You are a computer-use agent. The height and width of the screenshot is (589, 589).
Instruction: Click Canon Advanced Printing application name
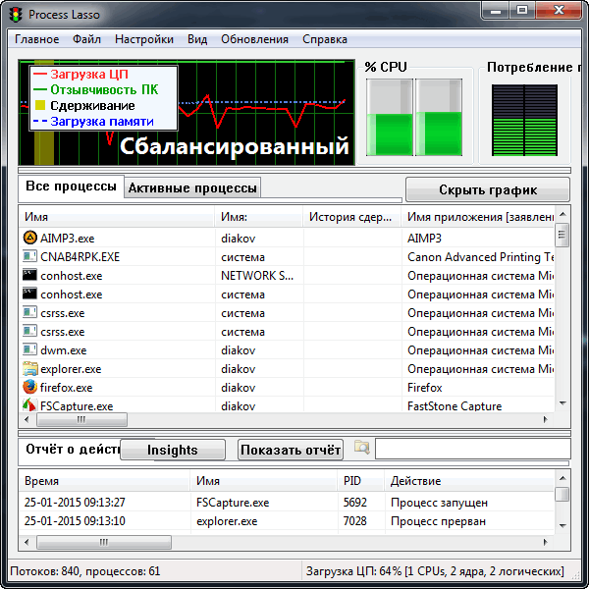(x=481, y=257)
